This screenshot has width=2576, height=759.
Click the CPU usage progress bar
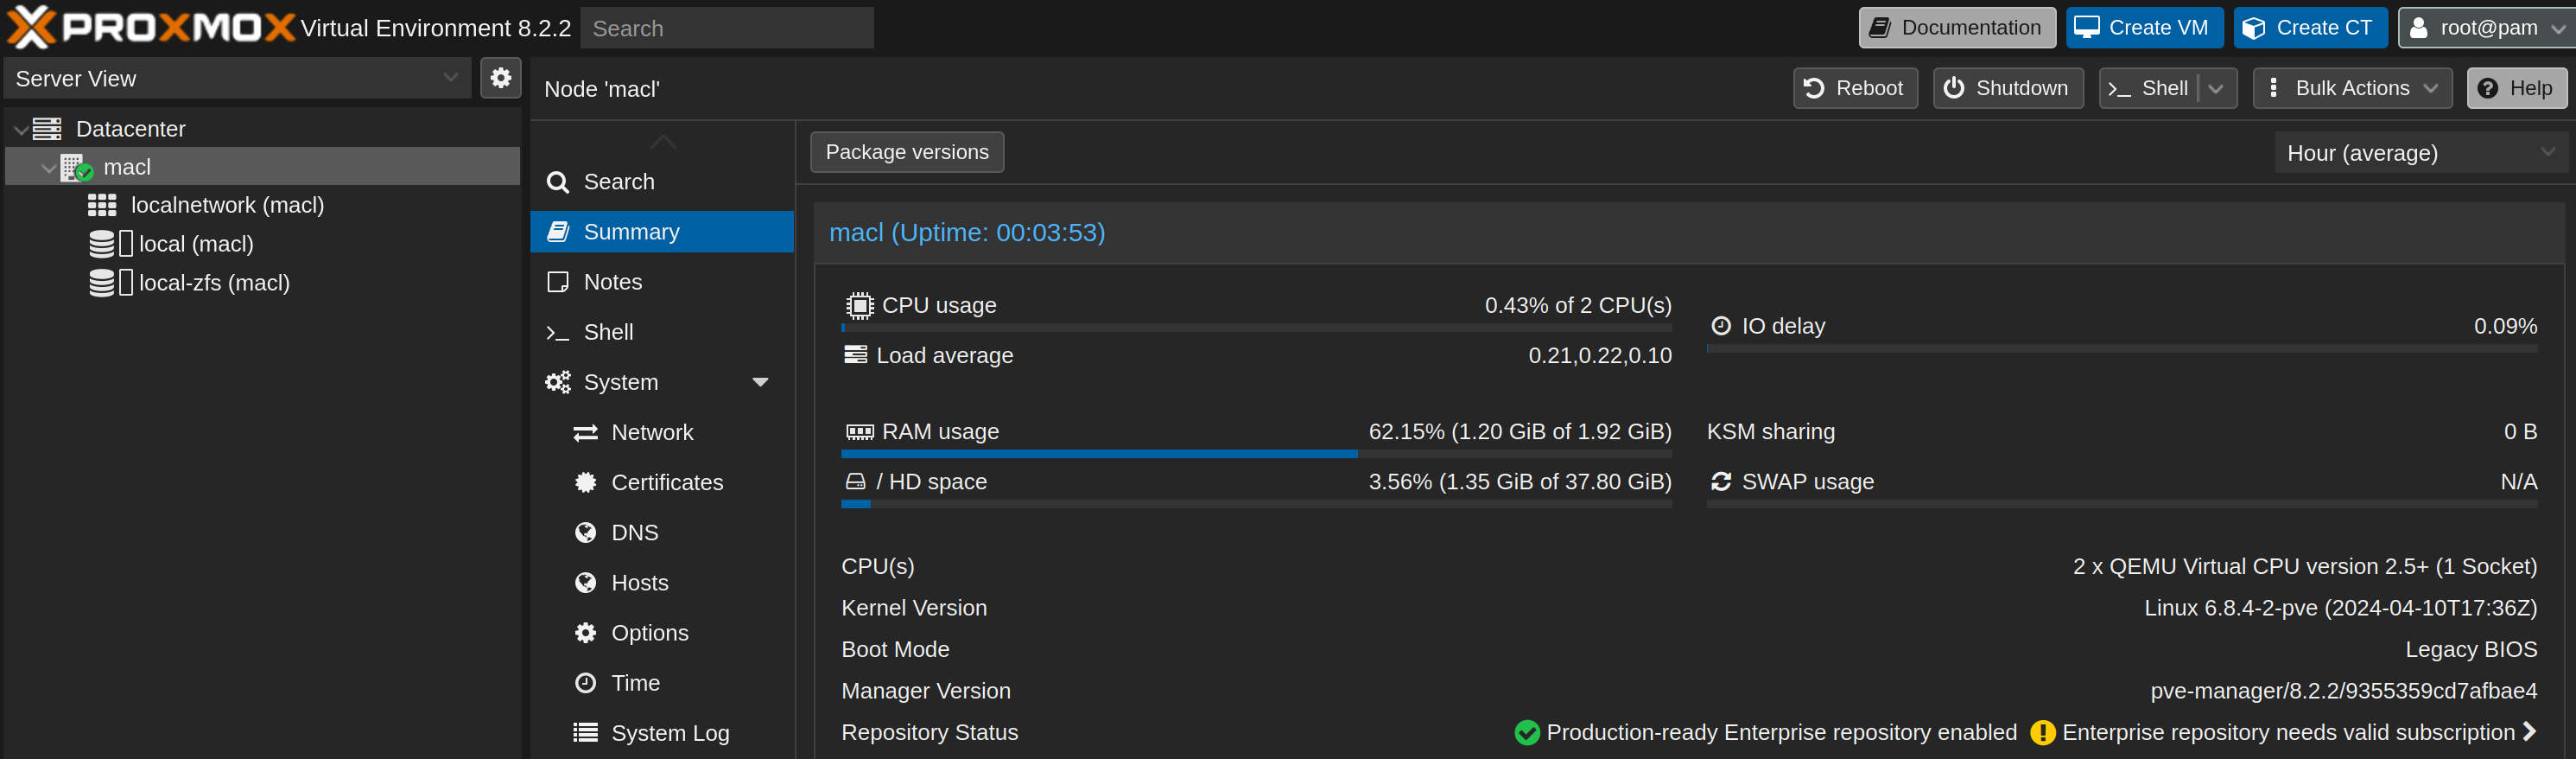[1256, 328]
